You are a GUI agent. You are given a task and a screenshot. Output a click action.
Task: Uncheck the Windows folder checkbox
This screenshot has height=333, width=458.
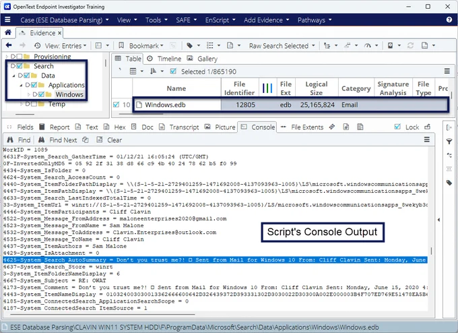(x=41, y=94)
